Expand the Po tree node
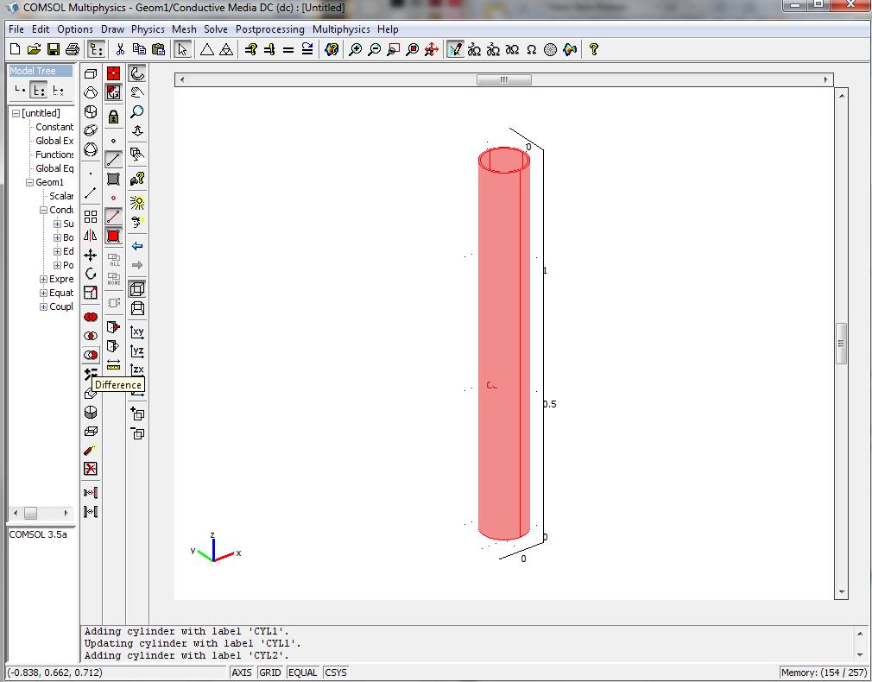The image size is (872, 682). pyautogui.click(x=57, y=266)
